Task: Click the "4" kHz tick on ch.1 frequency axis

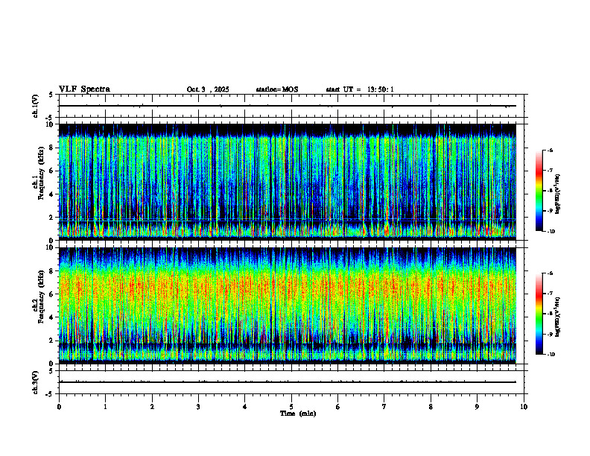Action: tap(52, 194)
